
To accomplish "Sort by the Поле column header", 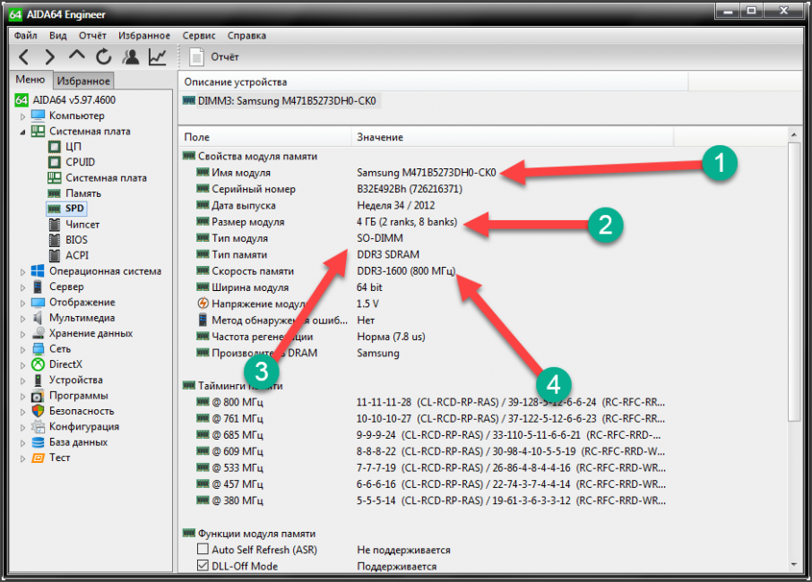I will click(x=265, y=137).
